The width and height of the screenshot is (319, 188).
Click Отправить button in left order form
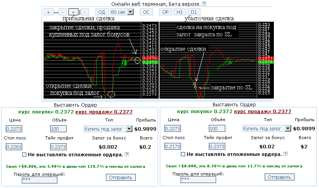(120, 177)
